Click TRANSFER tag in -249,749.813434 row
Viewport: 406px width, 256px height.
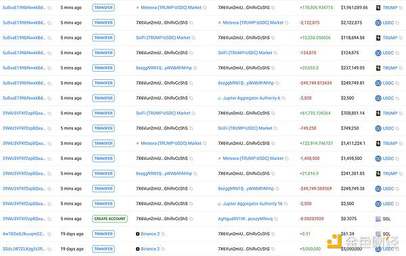104,83
